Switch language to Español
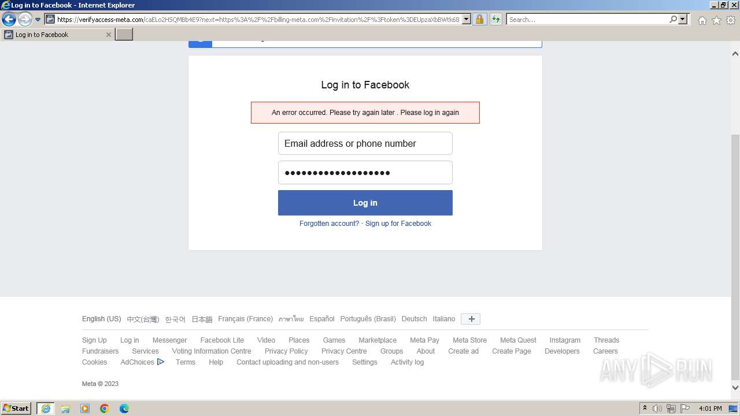740x416 pixels. tap(322, 319)
